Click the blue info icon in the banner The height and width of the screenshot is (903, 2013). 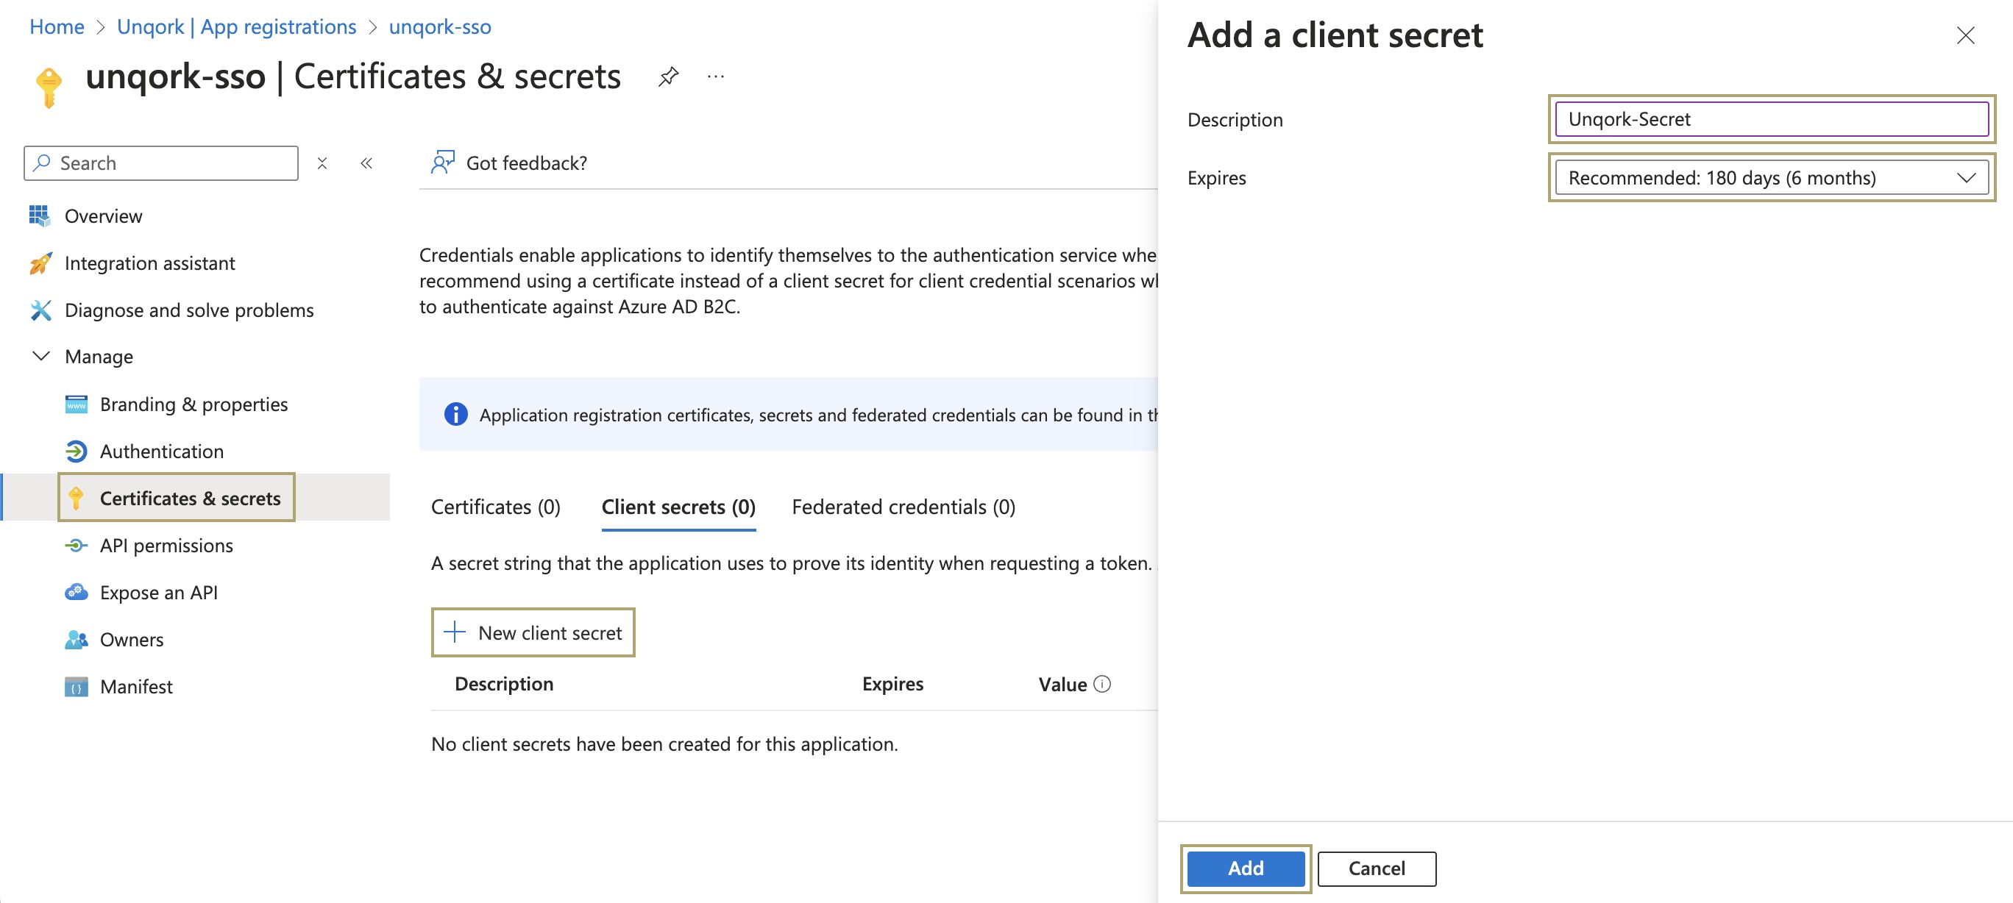(455, 414)
